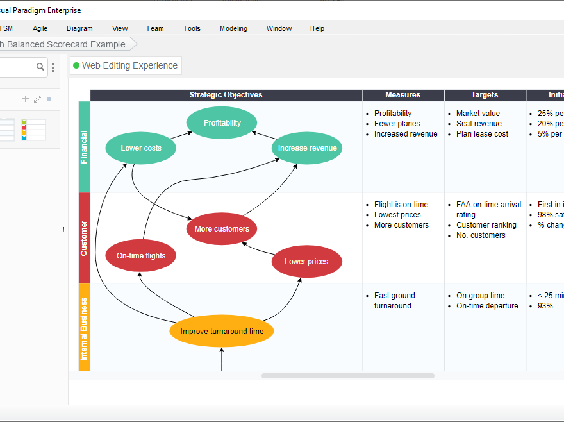
Task: Click the Web Editing Experience button
Action: [x=126, y=65]
